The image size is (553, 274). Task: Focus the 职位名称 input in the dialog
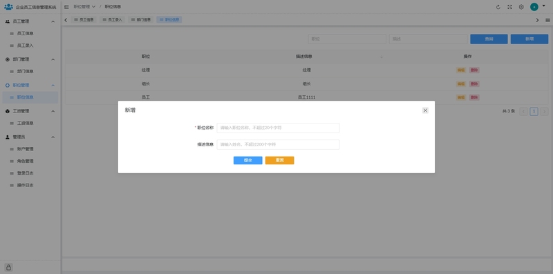click(x=279, y=128)
